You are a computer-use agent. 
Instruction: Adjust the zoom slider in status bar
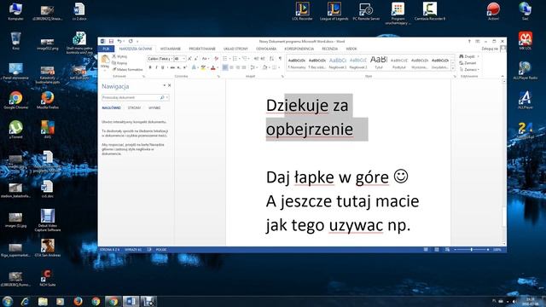coord(472,250)
